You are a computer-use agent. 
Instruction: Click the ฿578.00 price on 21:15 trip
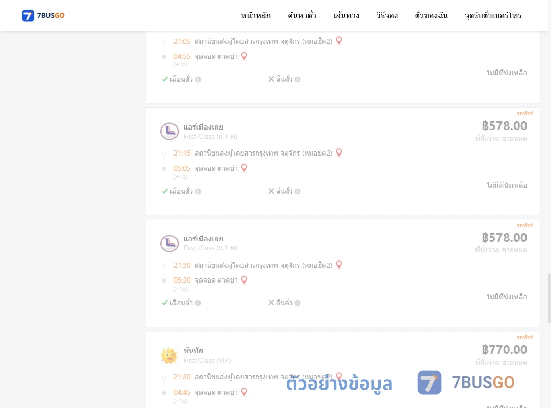click(x=504, y=126)
